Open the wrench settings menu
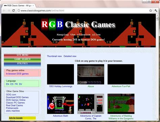160x122 pixels. tap(156, 11)
